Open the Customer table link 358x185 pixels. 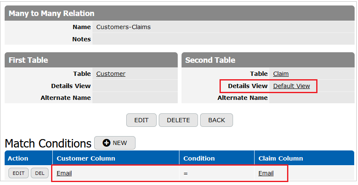(x=111, y=74)
